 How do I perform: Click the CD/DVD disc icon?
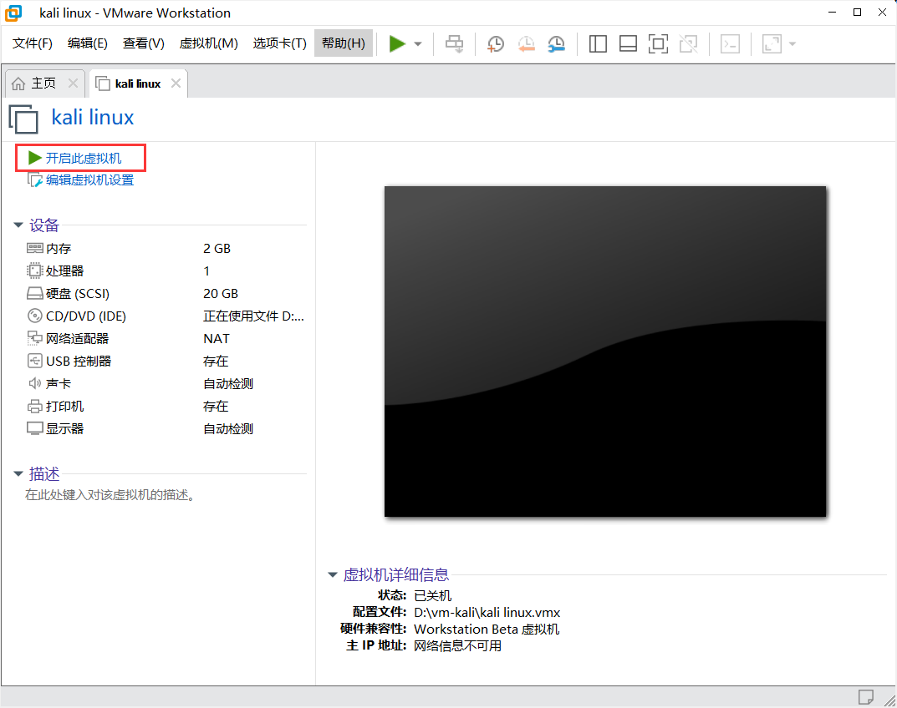[35, 316]
